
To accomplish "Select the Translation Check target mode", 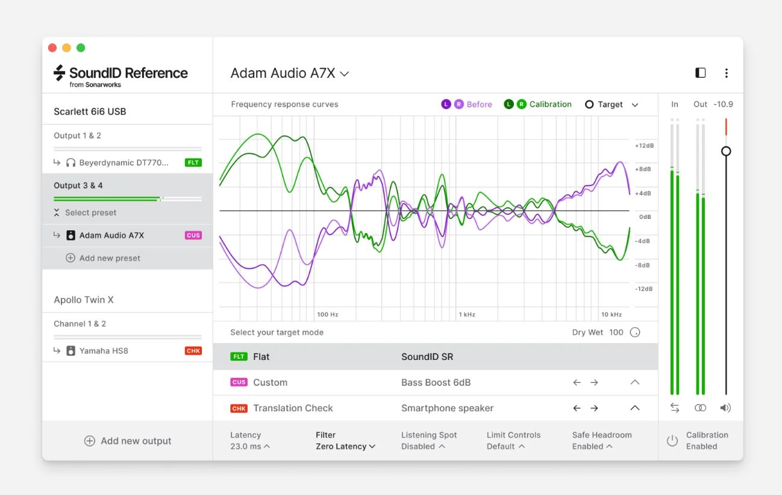I will click(x=436, y=408).
